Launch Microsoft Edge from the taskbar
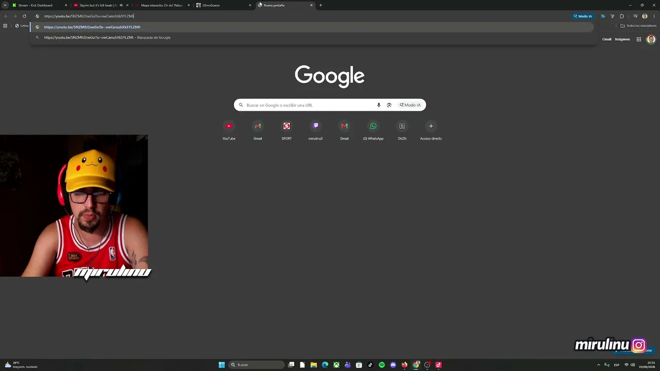 click(x=325, y=365)
